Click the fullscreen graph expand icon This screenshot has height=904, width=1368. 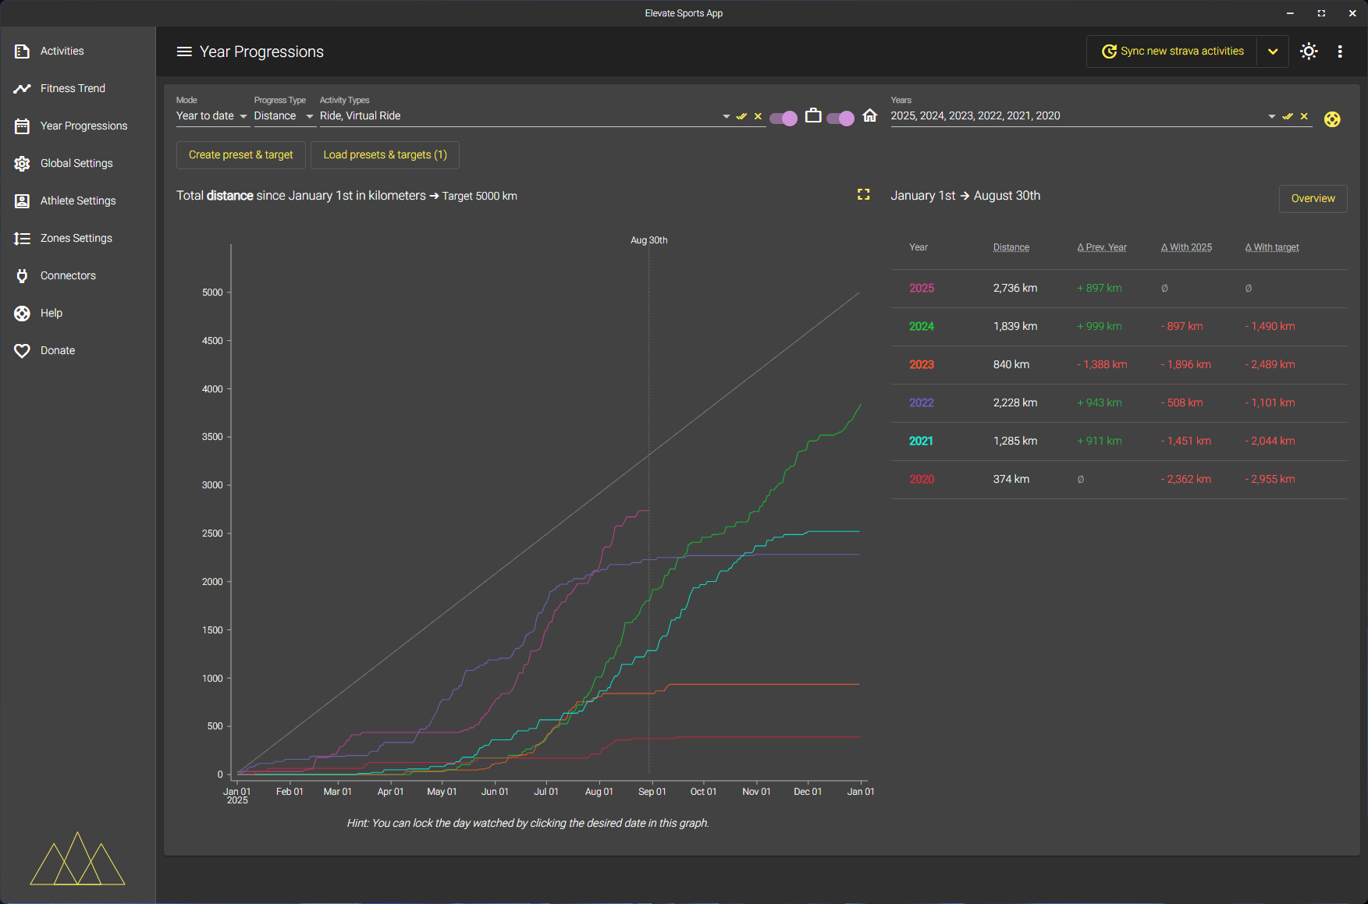pos(863,195)
